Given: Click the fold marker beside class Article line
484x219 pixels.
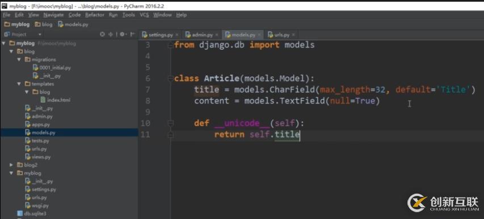Looking at the screenshot, I should tap(170, 79).
